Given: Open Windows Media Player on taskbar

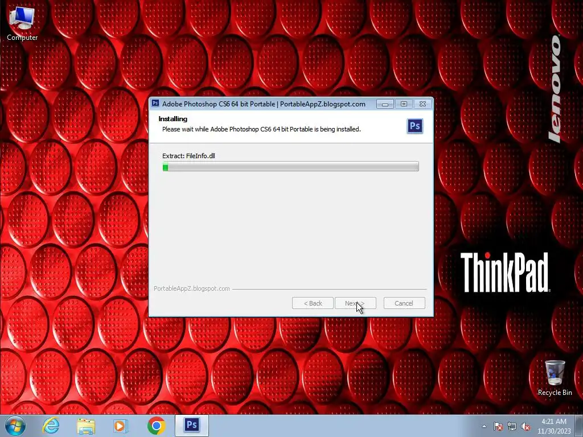Looking at the screenshot, I should click(121, 426).
